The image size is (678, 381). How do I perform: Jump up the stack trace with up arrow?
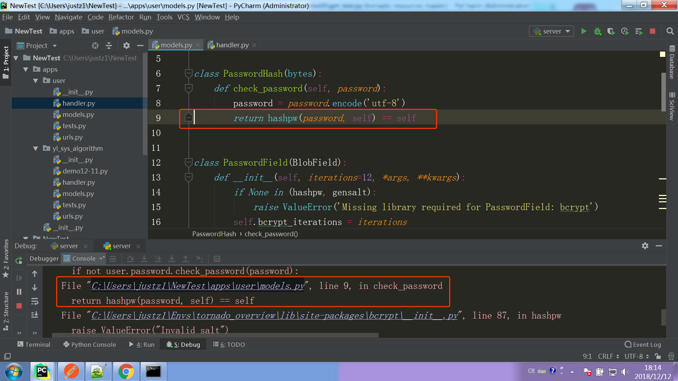pyautogui.click(x=35, y=274)
